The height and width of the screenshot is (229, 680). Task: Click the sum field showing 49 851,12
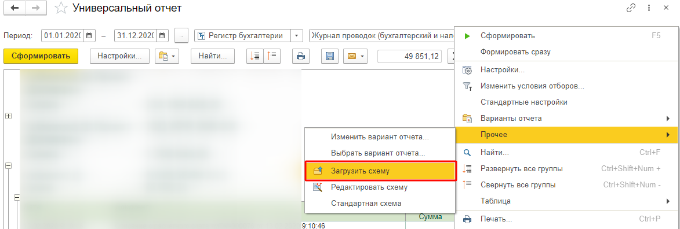[x=410, y=56]
